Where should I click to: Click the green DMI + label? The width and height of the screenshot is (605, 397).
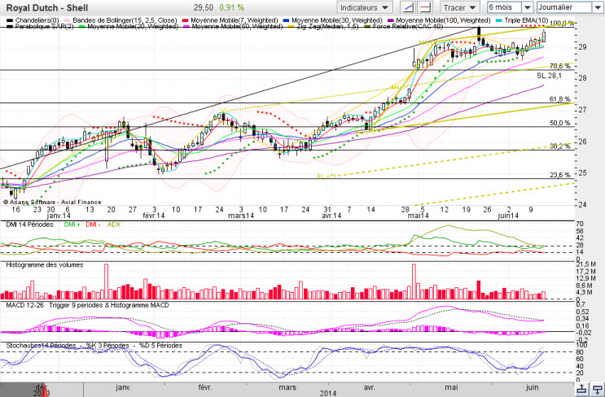coord(72,225)
